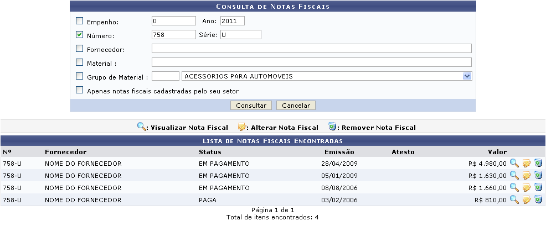Click into the Série input field
Image resolution: width=546 pixels, height=226 pixels.
[x=241, y=35]
